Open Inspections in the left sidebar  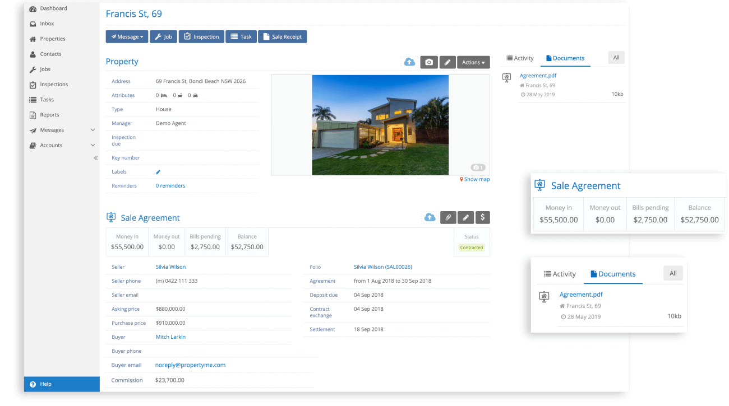[54, 85]
